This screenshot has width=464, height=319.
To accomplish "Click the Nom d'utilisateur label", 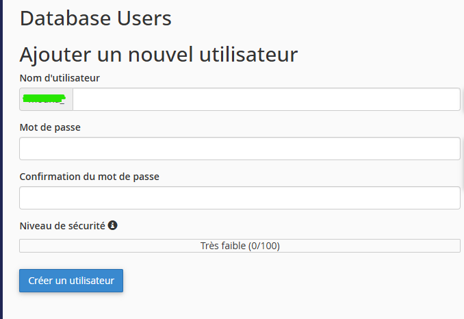I will pyautogui.click(x=60, y=78).
